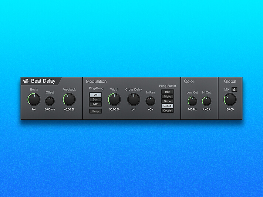
Task: Click the Low Cut knob
Action: (192, 101)
